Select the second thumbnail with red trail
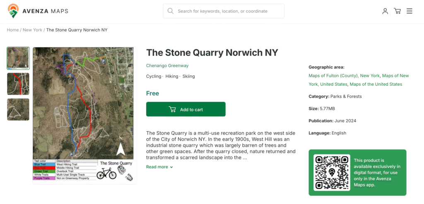This screenshot has width=424, height=204. (18, 84)
